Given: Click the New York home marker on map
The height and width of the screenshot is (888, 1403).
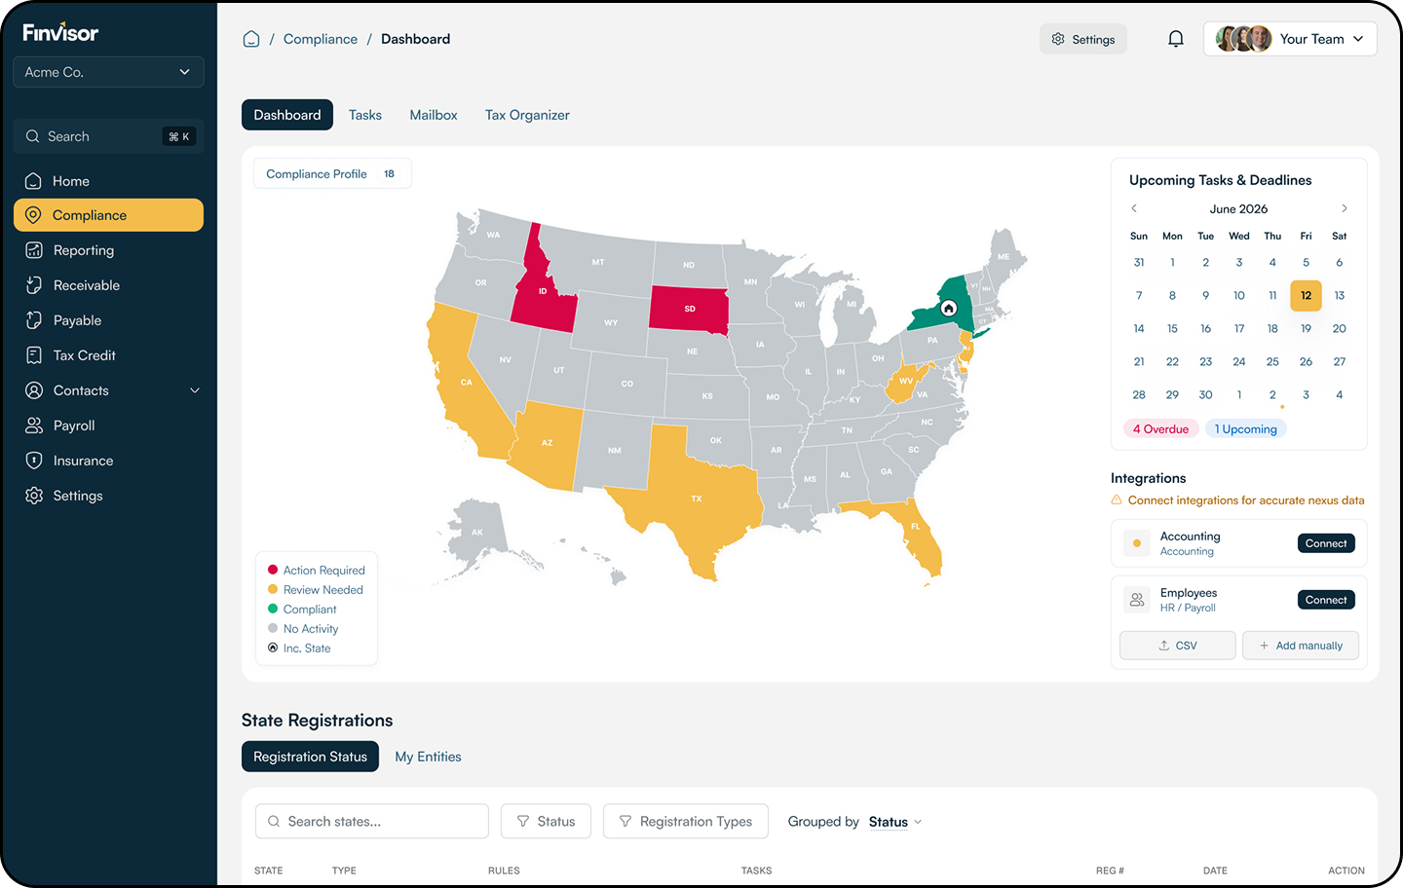Looking at the screenshot, I should [948, 308].
